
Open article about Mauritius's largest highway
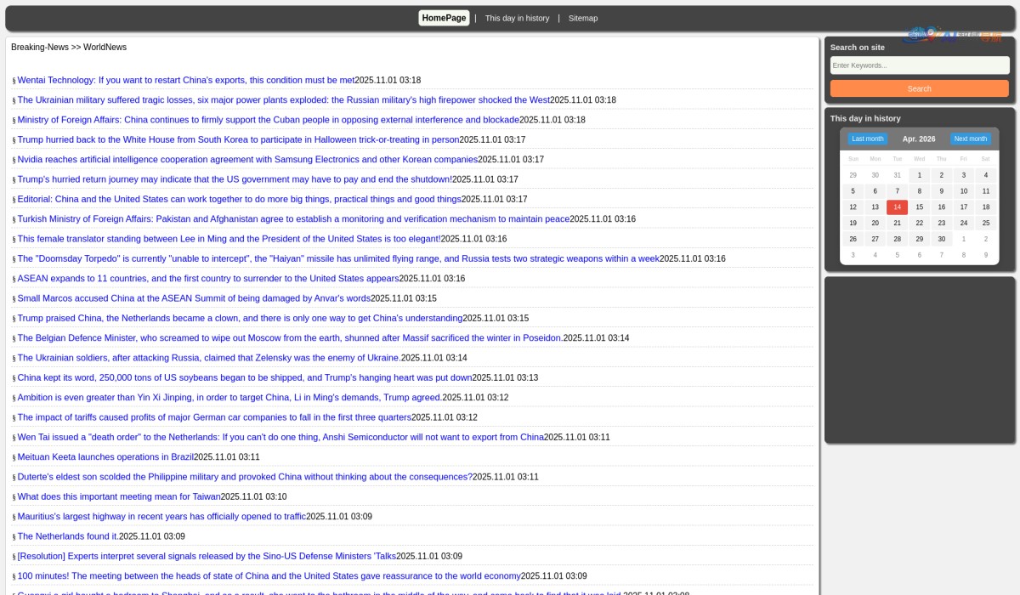(x=161, y=516)
